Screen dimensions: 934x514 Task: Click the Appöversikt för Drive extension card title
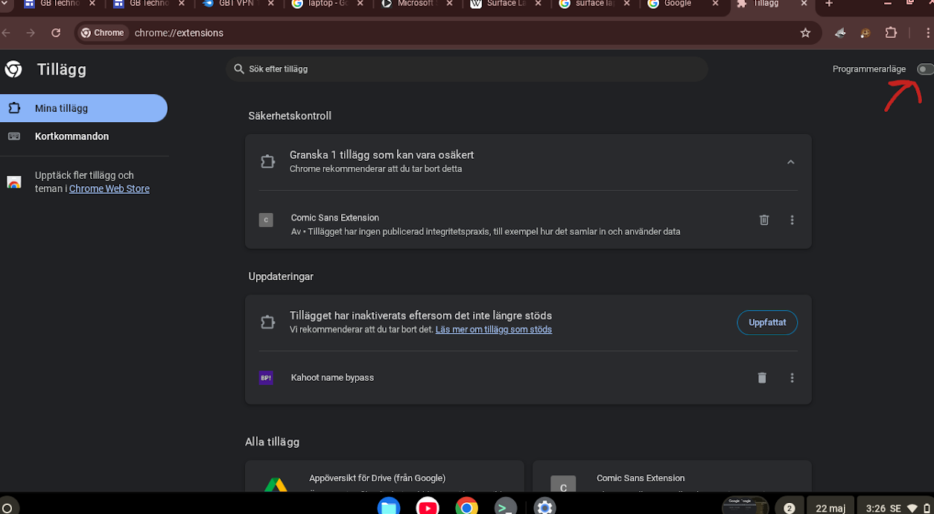click(x=377, y=478)
